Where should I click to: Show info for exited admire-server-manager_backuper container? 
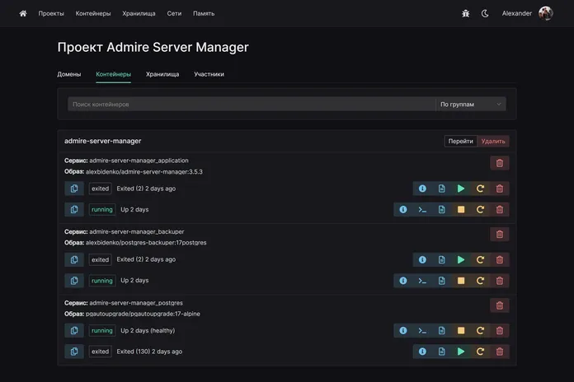[422, 259]
